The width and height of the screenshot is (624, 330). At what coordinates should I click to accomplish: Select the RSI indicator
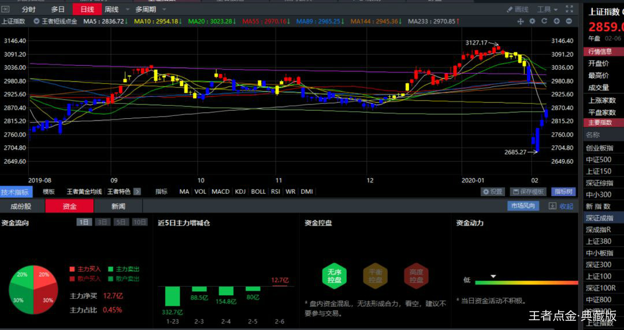coord(276,192)
